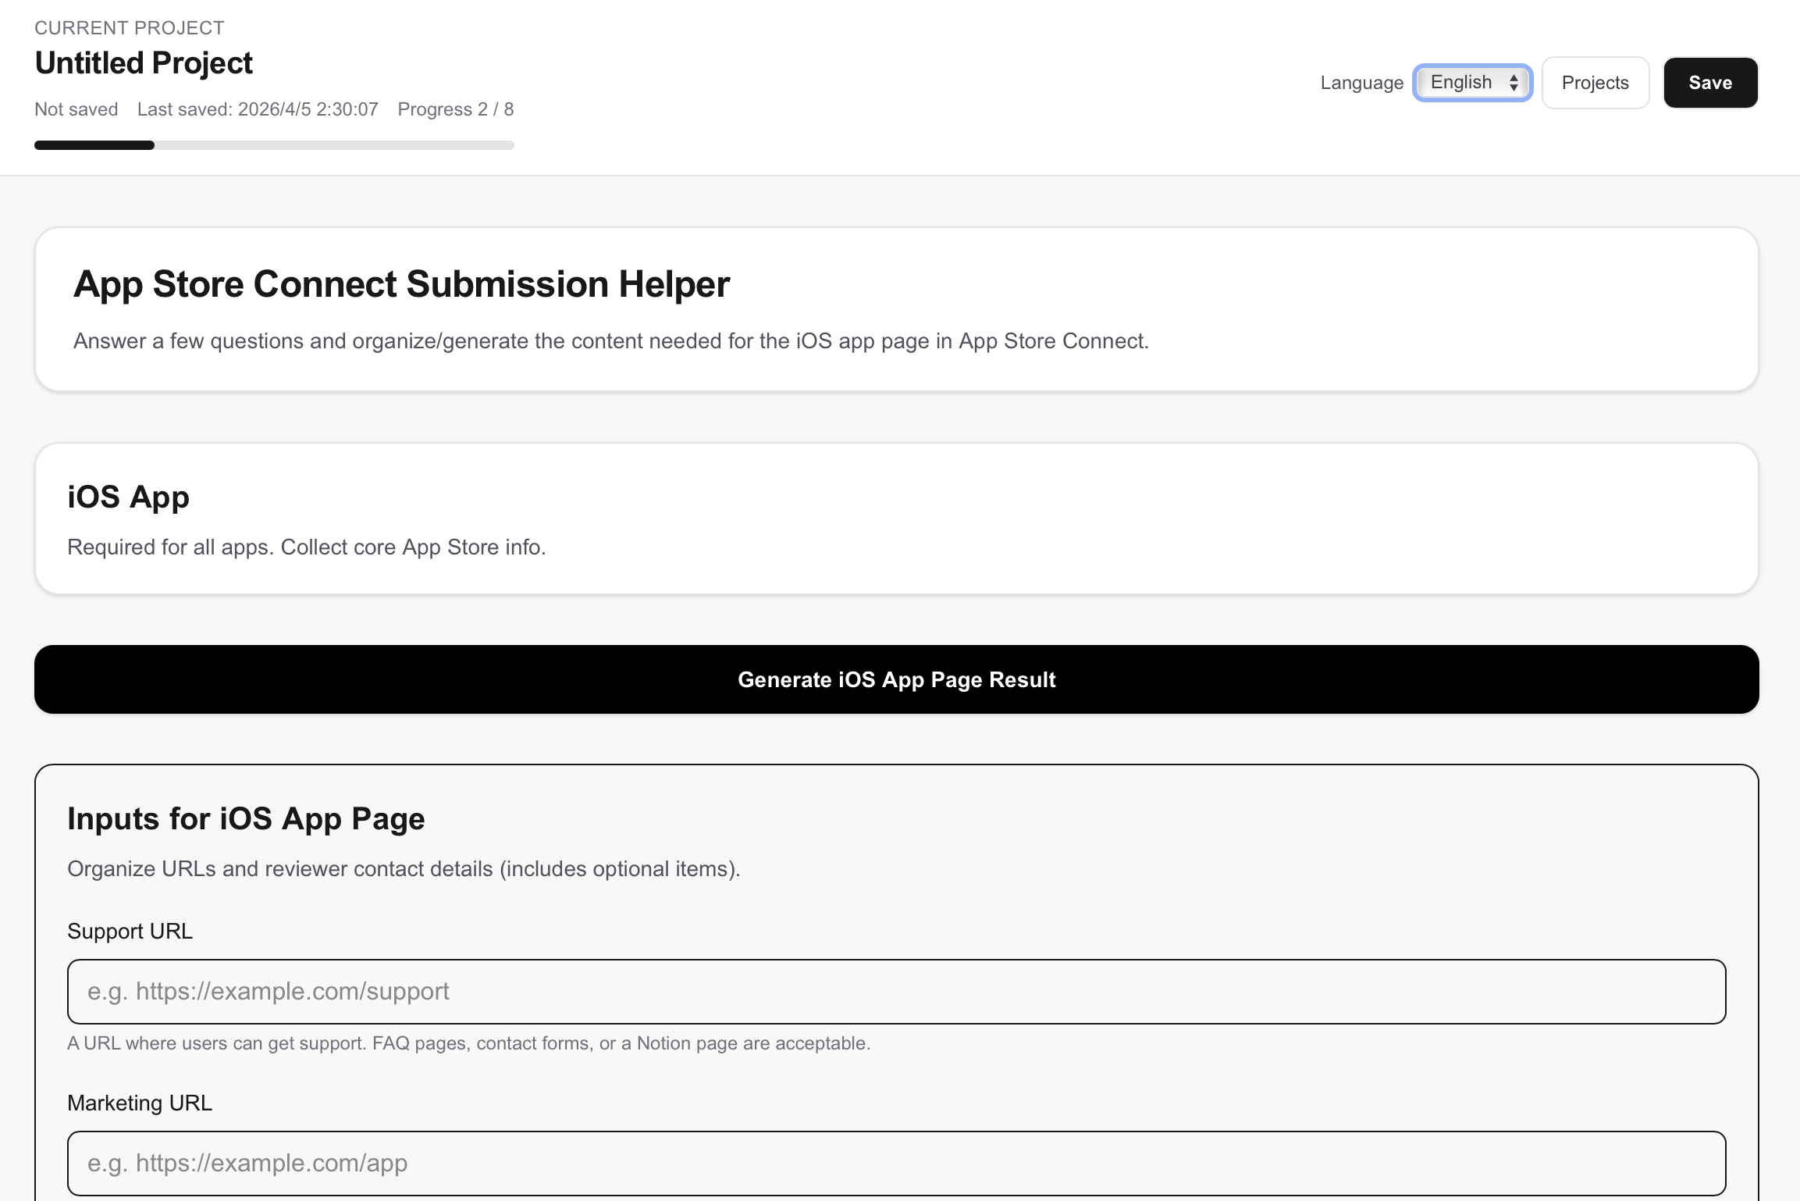Click the progress bar under the project title
The image size is (1800, 1201).
273,144
